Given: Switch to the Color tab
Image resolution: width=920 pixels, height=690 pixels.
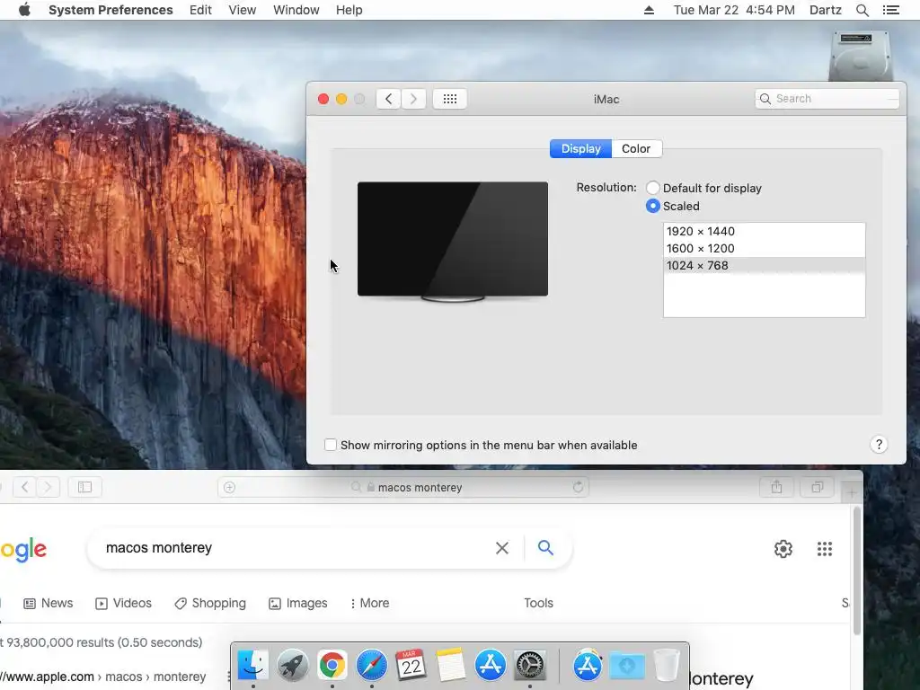Looking at the screenshot, I should point(637,148).
